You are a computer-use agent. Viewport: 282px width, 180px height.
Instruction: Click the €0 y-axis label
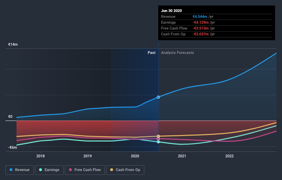pyautogui.click(x=10, y=116)
